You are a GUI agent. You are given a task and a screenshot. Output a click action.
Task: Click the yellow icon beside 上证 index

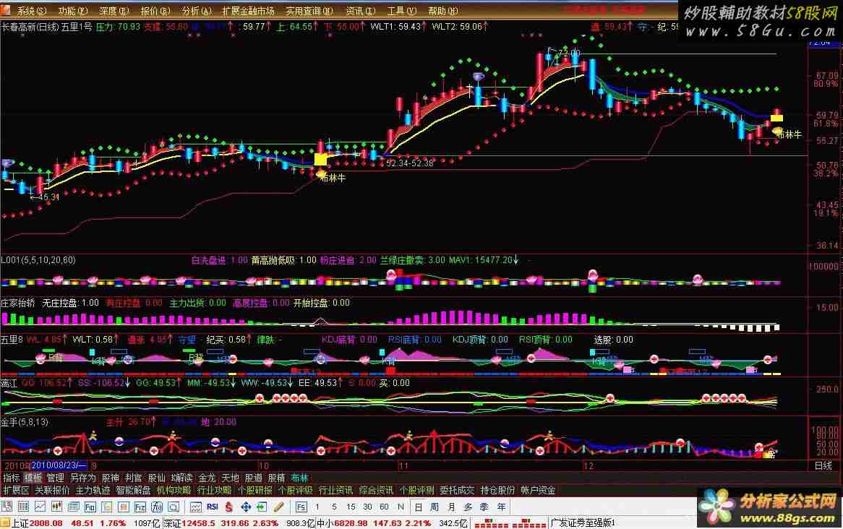[x=5, y=522]
